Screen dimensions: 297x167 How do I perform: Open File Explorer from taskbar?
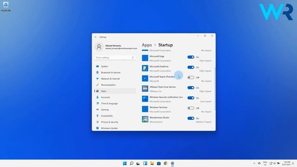pos(152,163)
